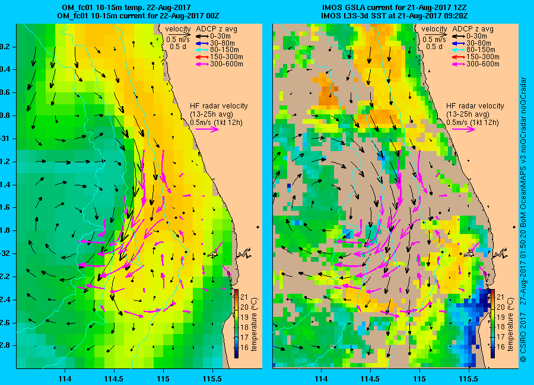
Task: Click '0.5 d' label in IMOS panel
Action: coord(434,47)
